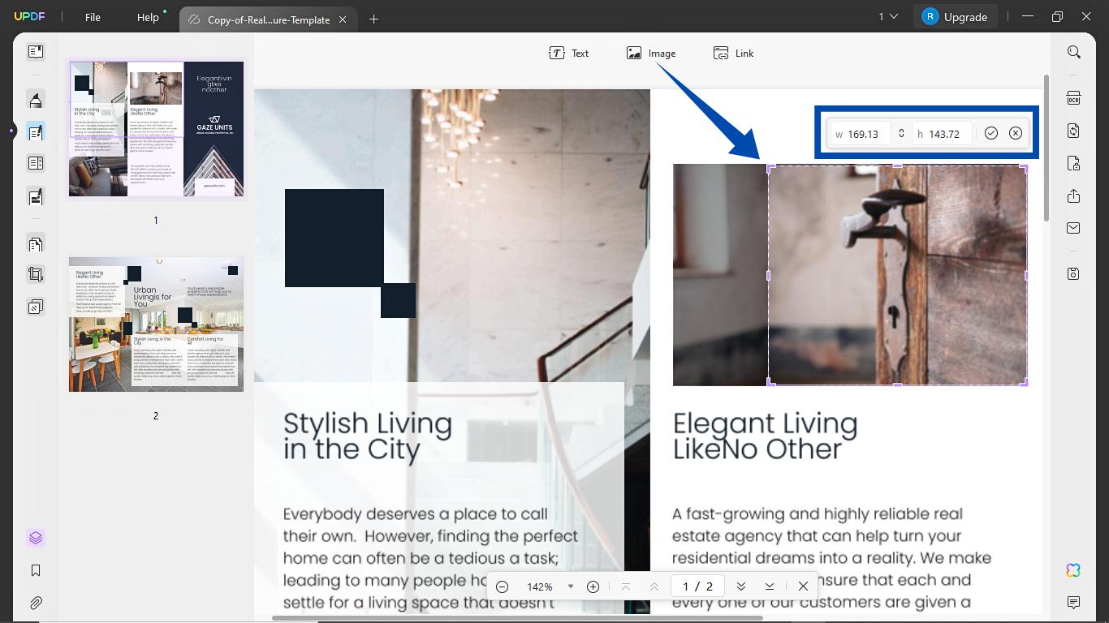Open the search panel

[x=1073, y=51]
